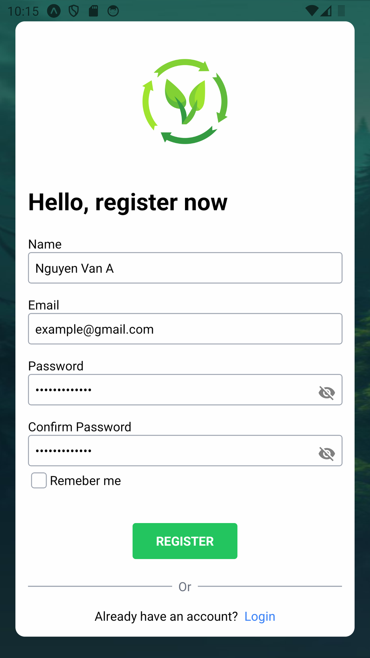
Task: Focus the Name input field
Action: tap(185, 268)
